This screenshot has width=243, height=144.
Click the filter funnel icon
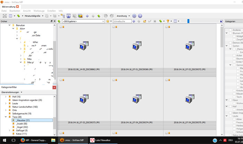click(x=168, y=21)
